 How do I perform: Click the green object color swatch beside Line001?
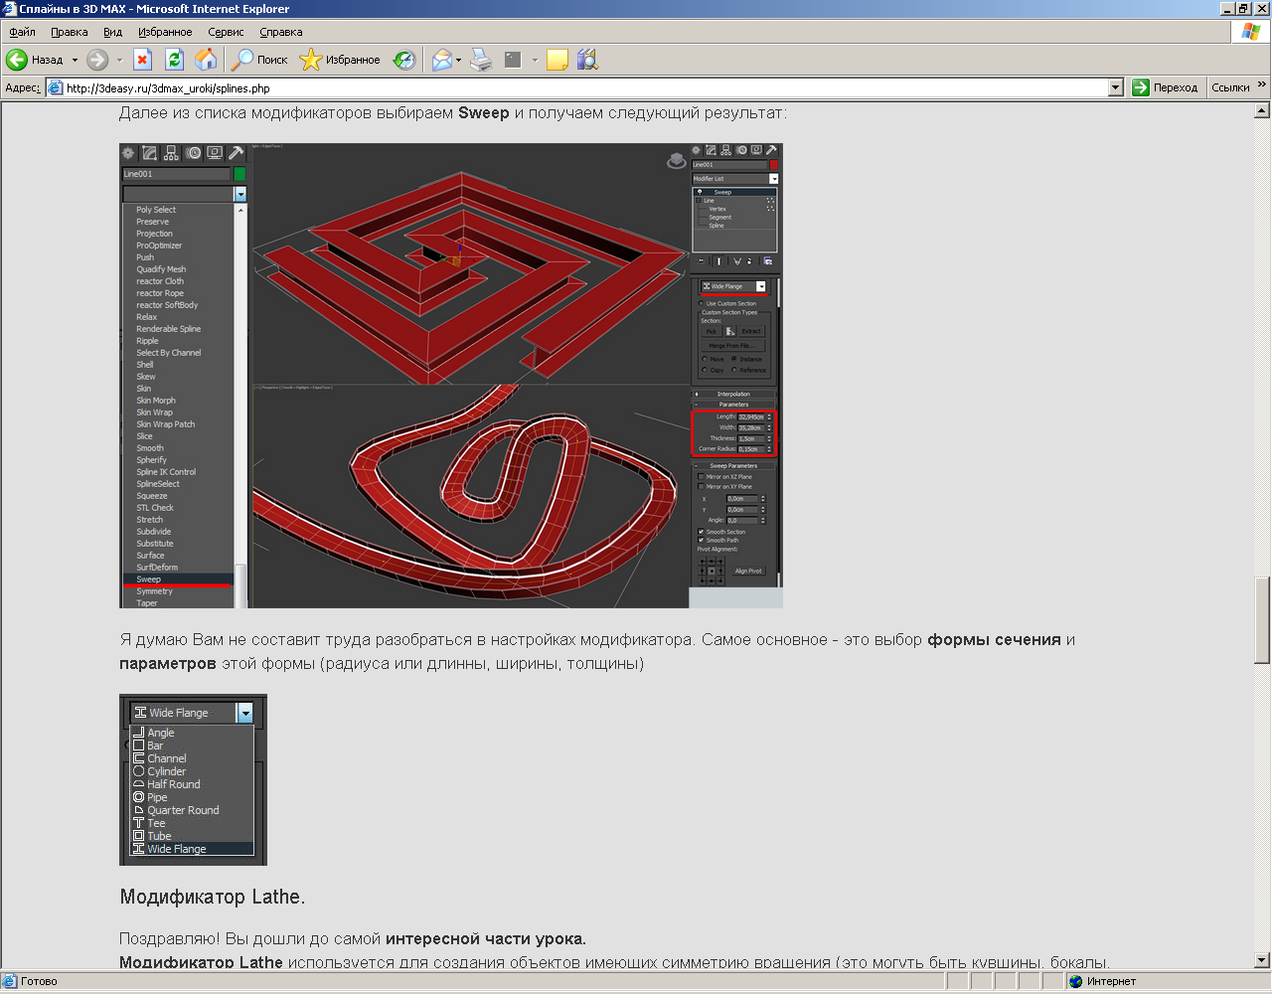click(x=239, y=174)
